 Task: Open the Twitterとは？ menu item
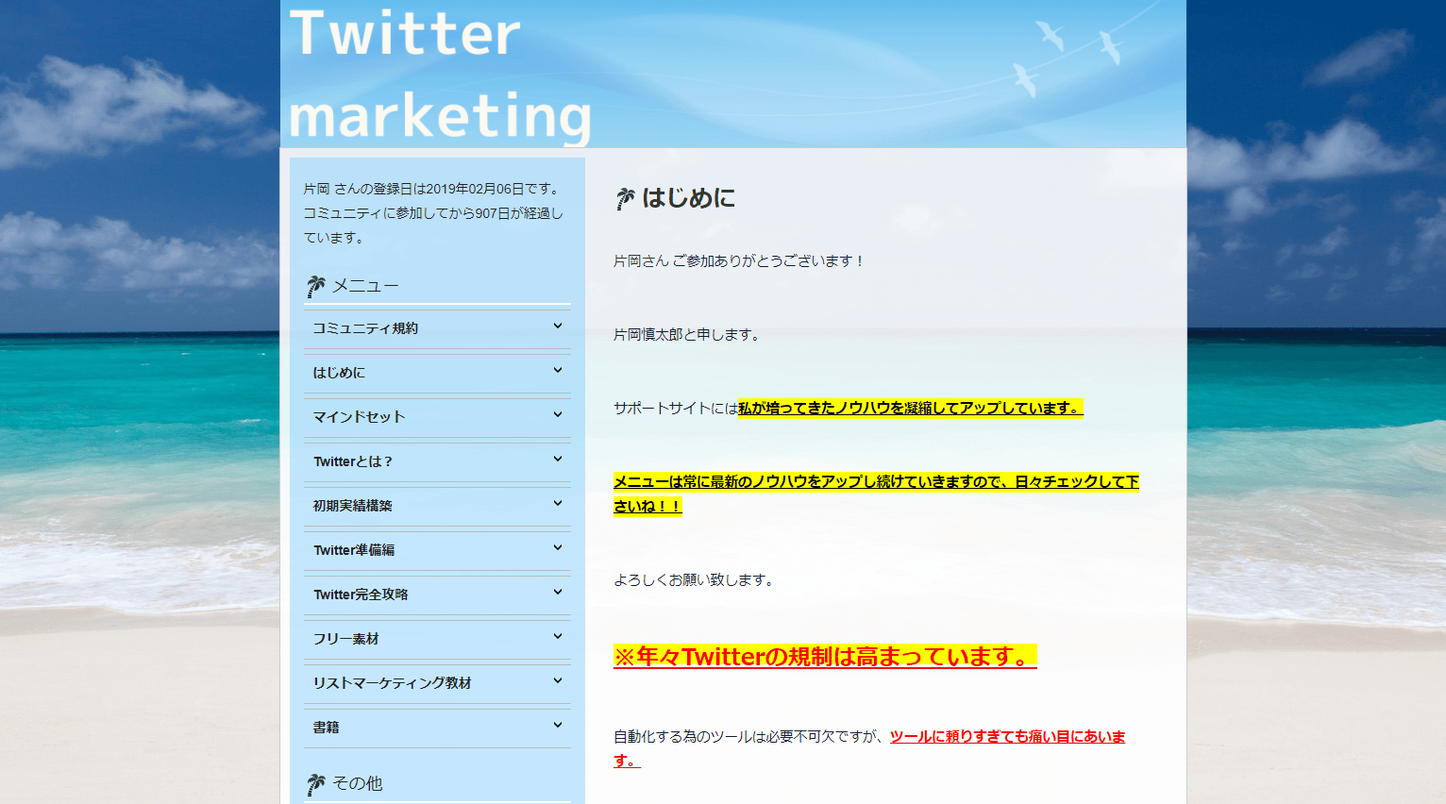click(x=352, y=461)
